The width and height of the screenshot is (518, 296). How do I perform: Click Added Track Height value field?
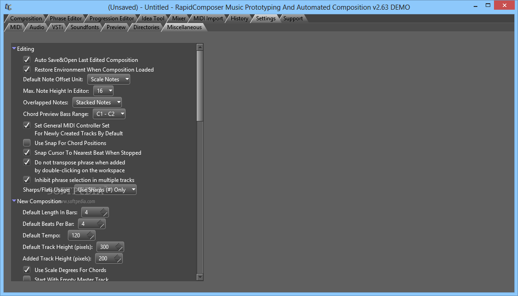coord(108,258)
